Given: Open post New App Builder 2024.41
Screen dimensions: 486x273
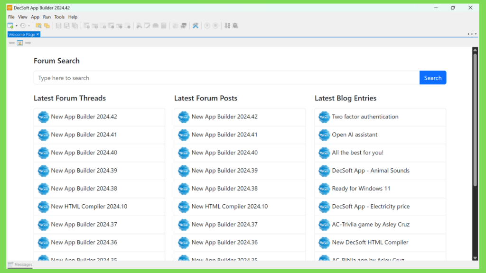Looking at the screenshot, I should pos(224,135).
